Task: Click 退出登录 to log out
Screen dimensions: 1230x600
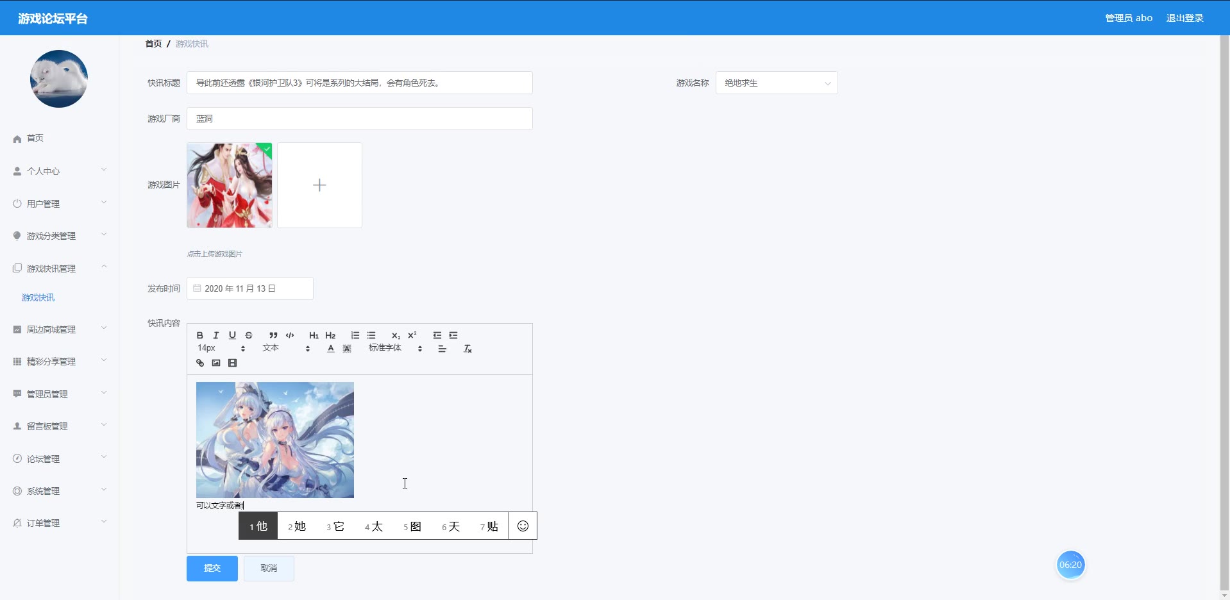Action: 1184,18
